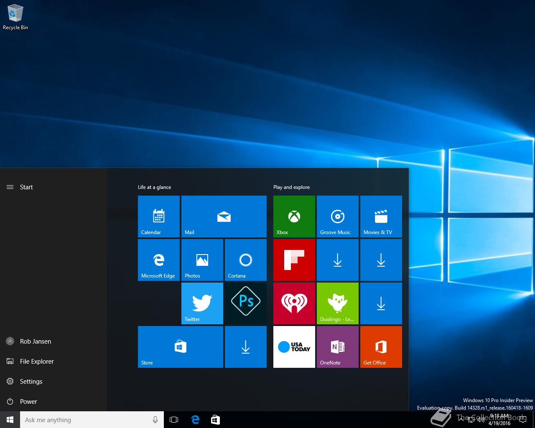Image resolution: width=535 pixels, height=428 pixels.
Task: Launch the Groove Music tile
Action: tap(338, 217)
